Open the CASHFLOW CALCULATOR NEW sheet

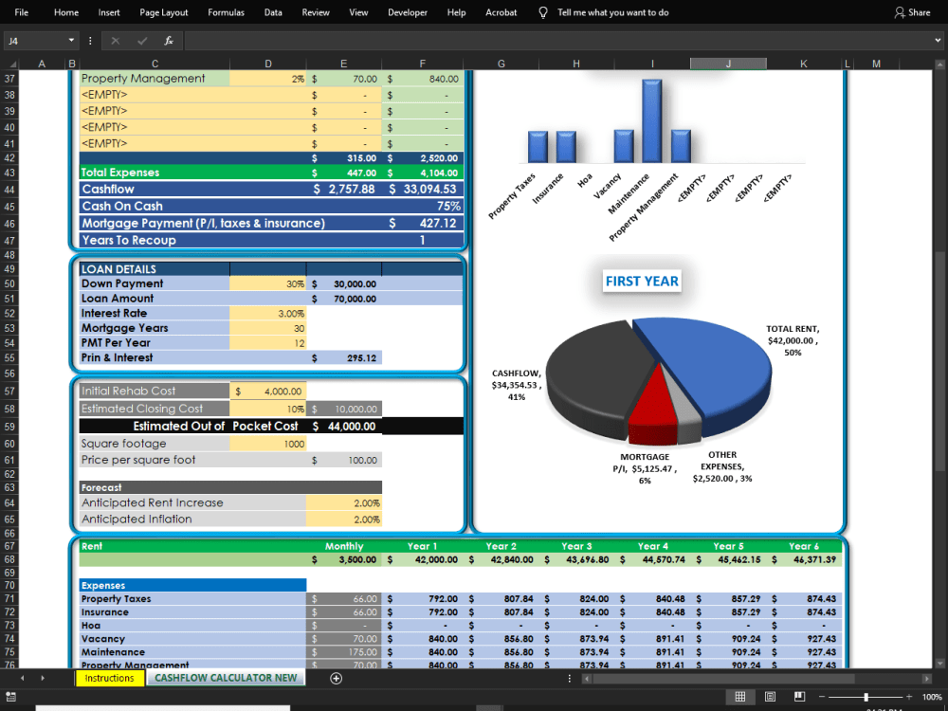click(225, 678)
